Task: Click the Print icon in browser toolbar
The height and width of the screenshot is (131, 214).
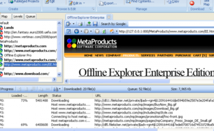Action: (80, 24)
